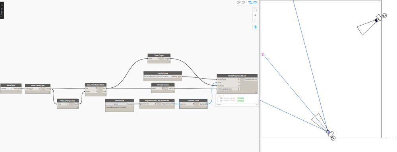Select the List.FilterByBoolMask node title
The image size is (397, 152).
tap(96, 85)
